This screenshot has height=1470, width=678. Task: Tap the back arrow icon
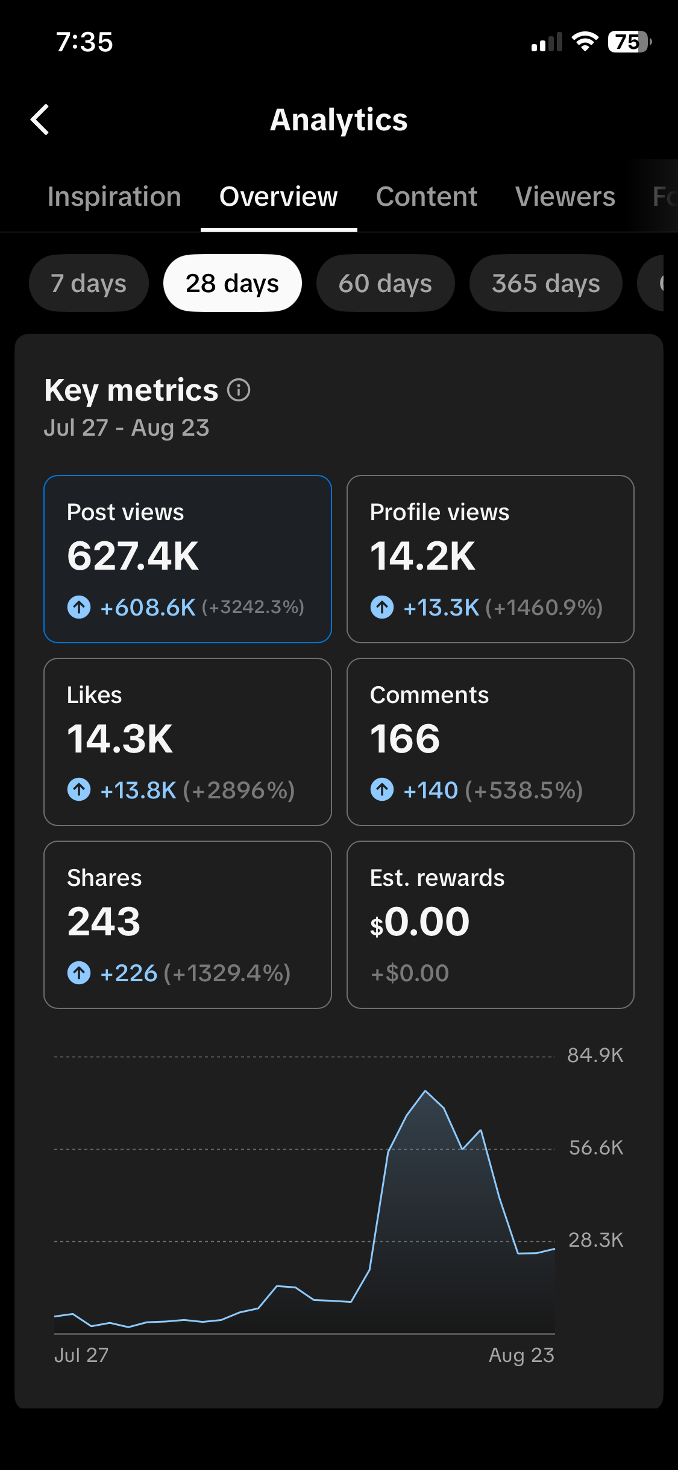(40, 119)
